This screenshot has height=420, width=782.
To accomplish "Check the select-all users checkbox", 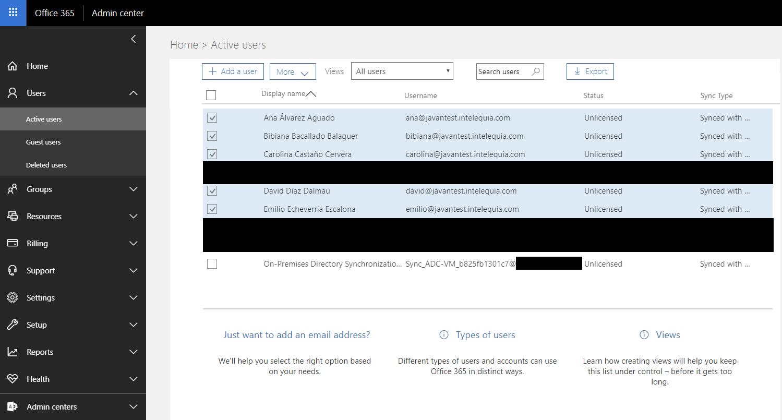I will tap(211, 95).
